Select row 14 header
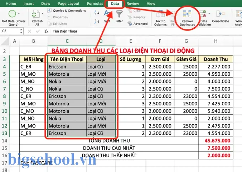242x172 pixels. (5, 140)
